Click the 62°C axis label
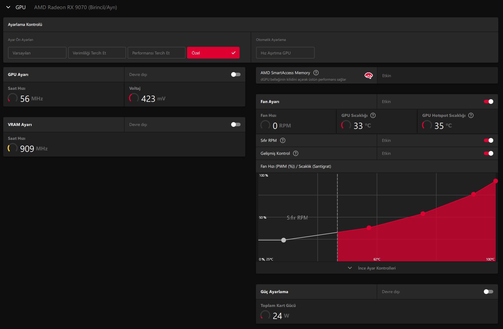 click(377, 259)
